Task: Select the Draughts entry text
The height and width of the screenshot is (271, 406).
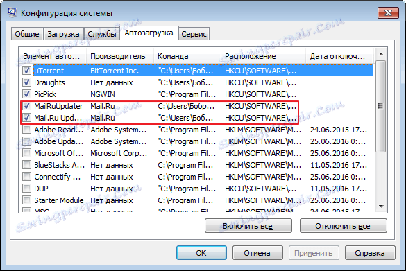Action: [x=49, y=82]
